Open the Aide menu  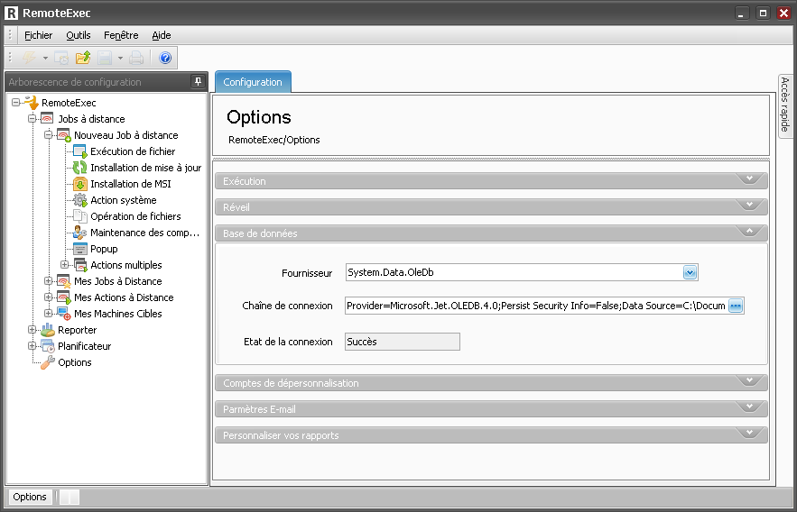point(162,35)
